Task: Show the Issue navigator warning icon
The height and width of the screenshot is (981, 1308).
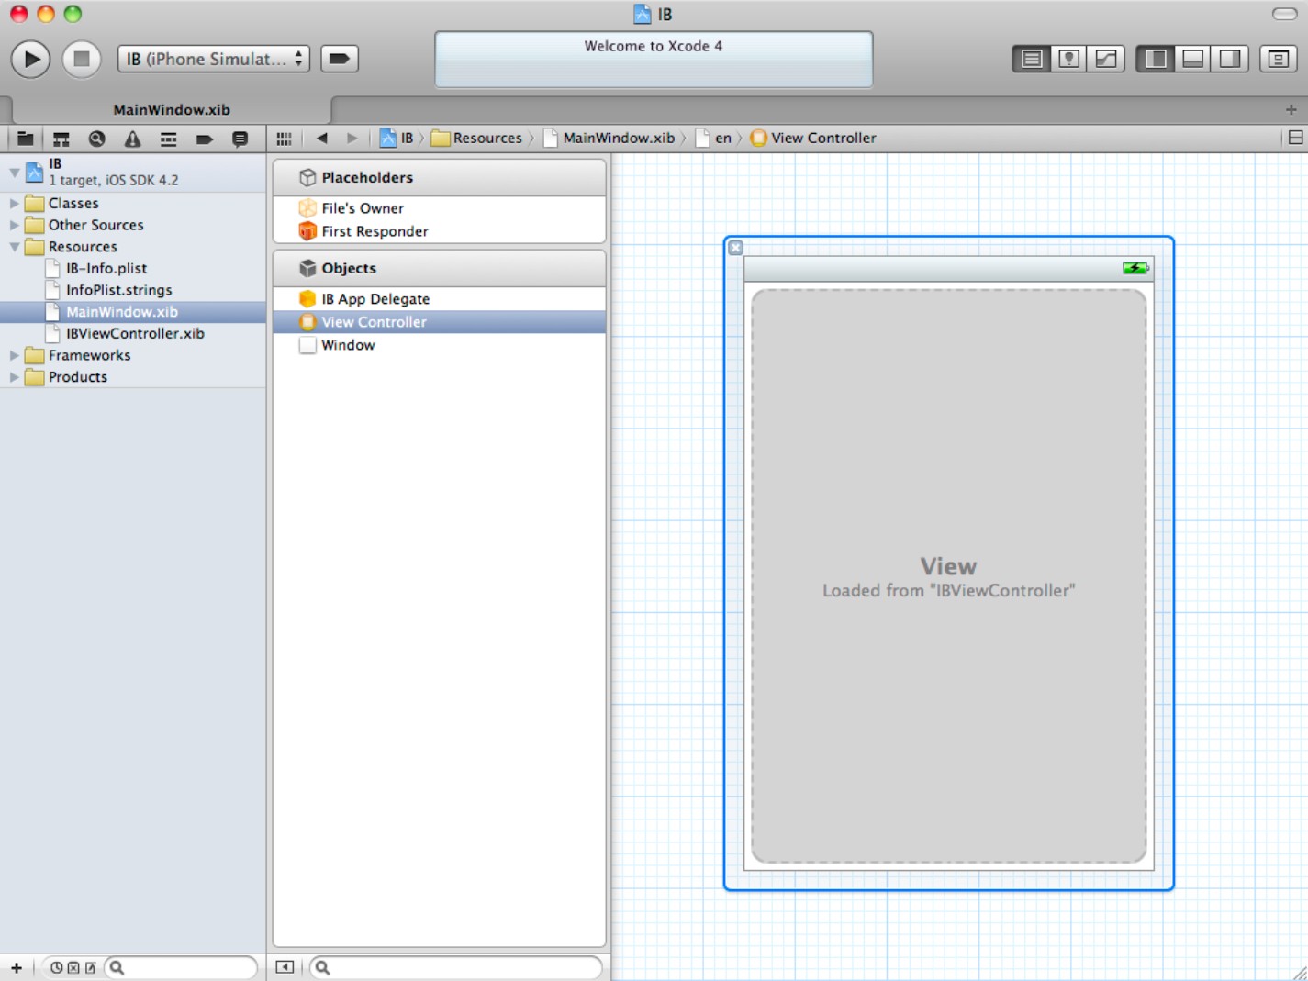Action: (132, 139)
